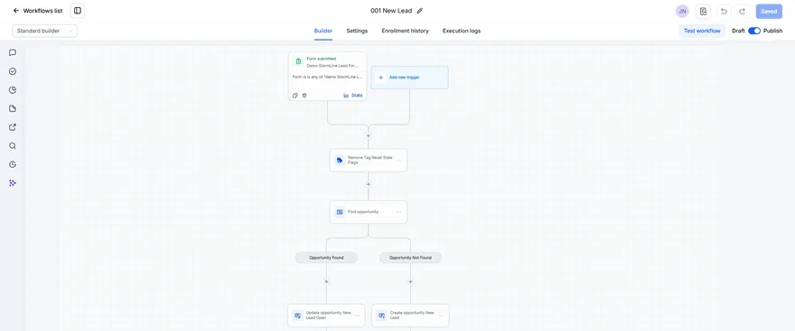This screenshot has width=795, height=331.
Task: Select Create opportunity New Lead node
Action: coord(410,316)
